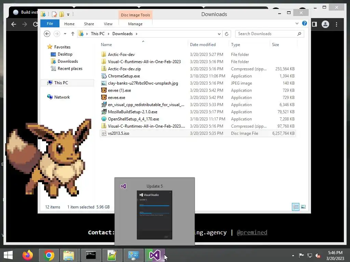
Task: Show hidden tray icons arrow
Action: (x=293, y=256)
